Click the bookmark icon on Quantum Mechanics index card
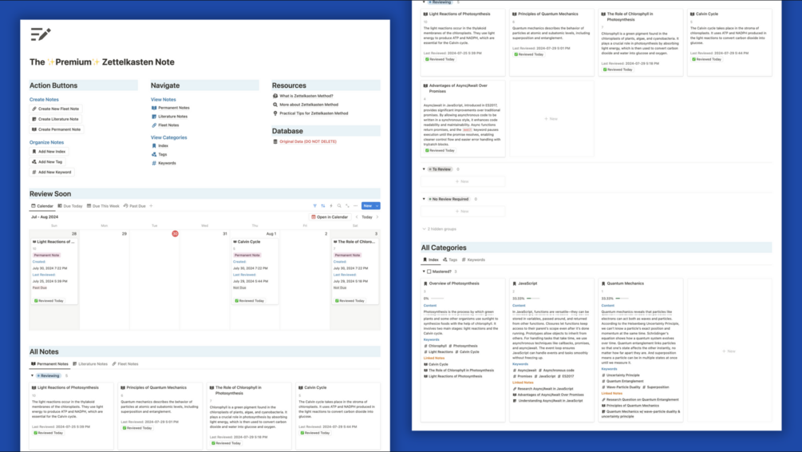The width and height of the screenshot is (802, 452). pyautogui.click(x=603, y=283)
